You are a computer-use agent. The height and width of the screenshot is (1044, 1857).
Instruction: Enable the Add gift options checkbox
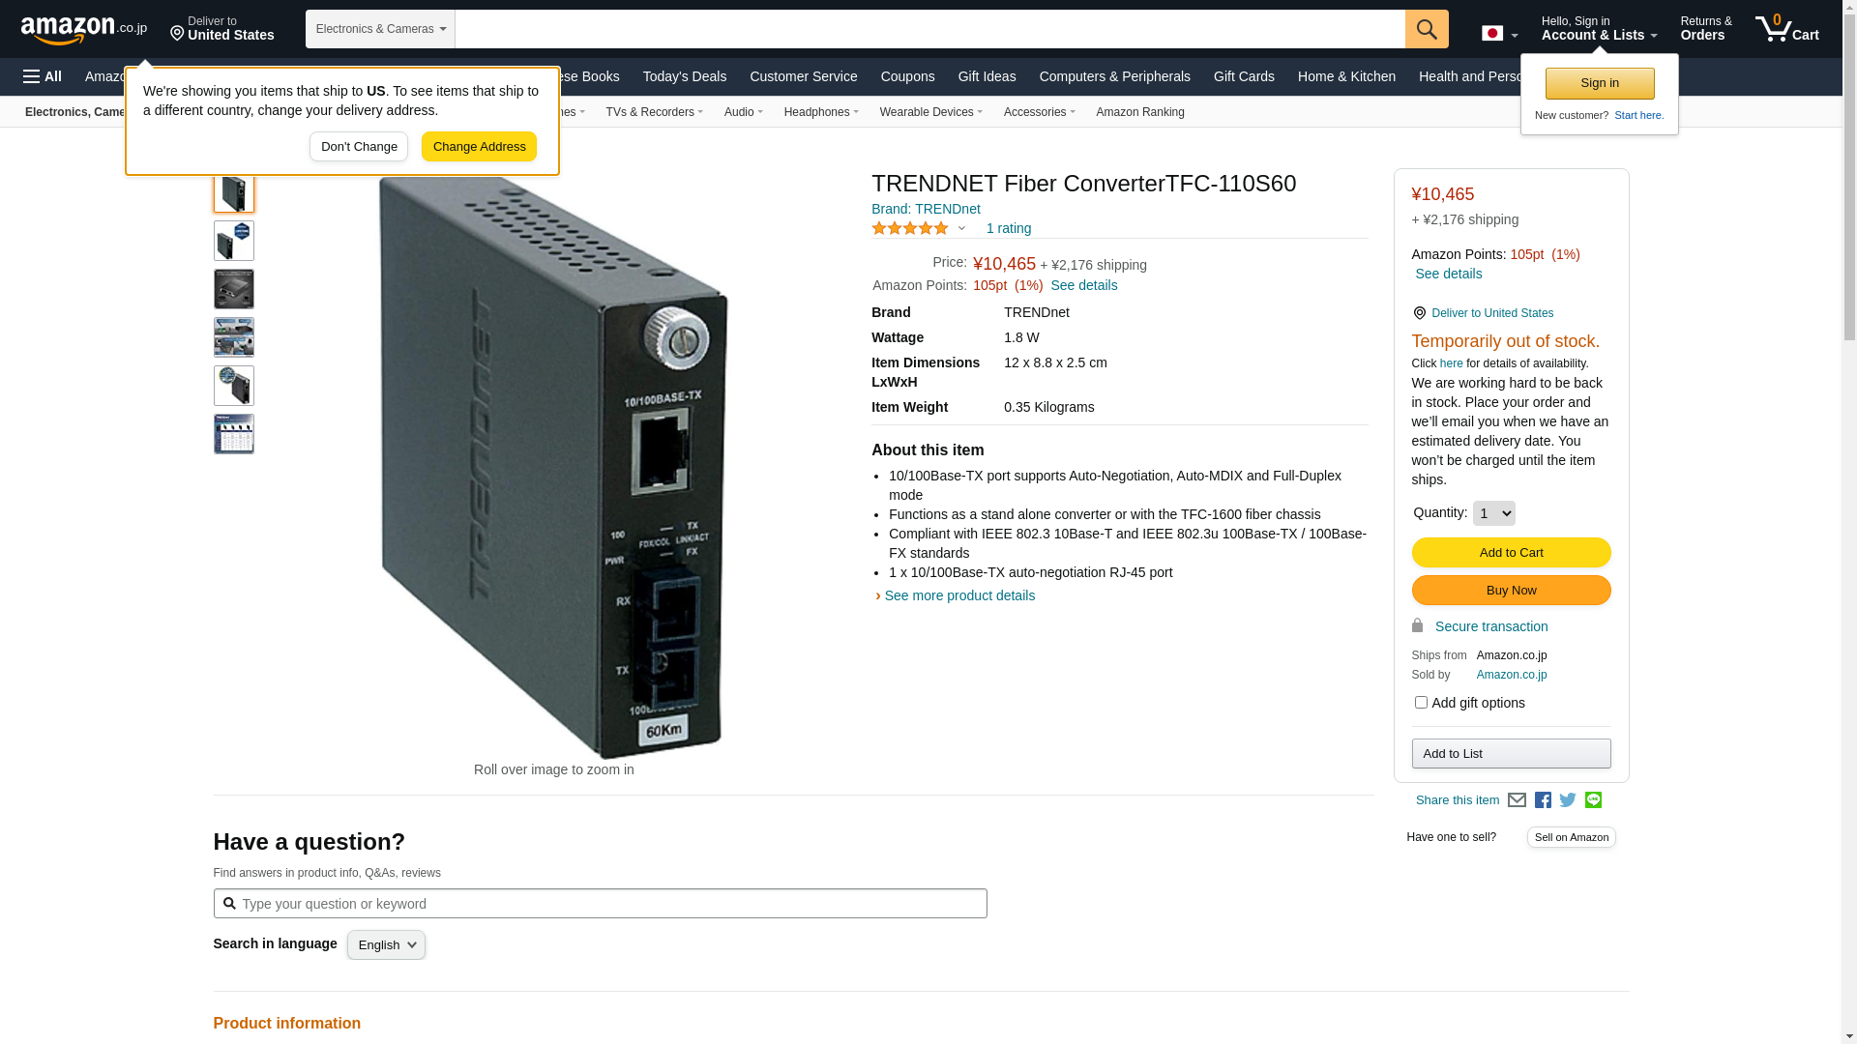(1421, 703)
